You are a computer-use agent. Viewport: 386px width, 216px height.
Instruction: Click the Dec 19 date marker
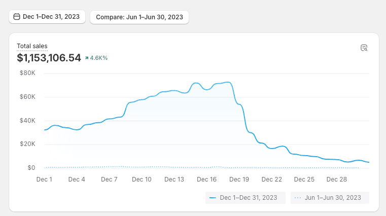pyautogui.click(x=239, y=179)
